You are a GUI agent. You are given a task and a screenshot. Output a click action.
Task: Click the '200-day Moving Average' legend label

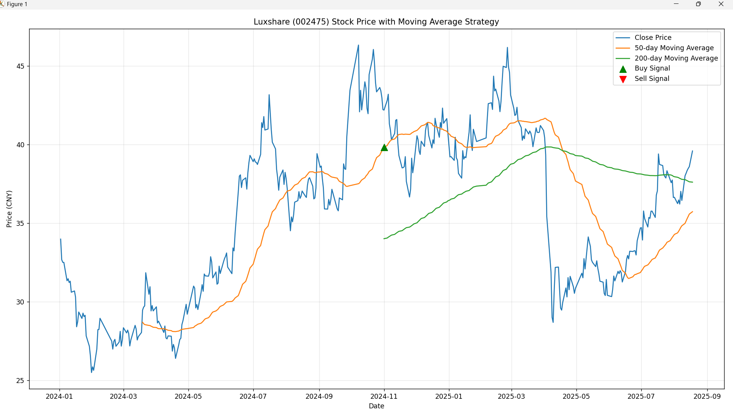tap(676, 58)
